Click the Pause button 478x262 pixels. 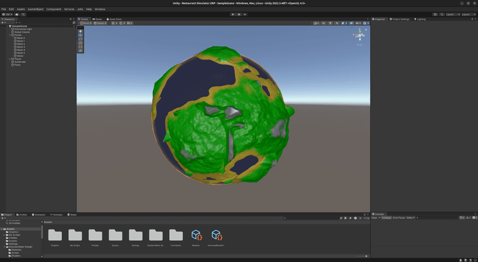[239, 14]
